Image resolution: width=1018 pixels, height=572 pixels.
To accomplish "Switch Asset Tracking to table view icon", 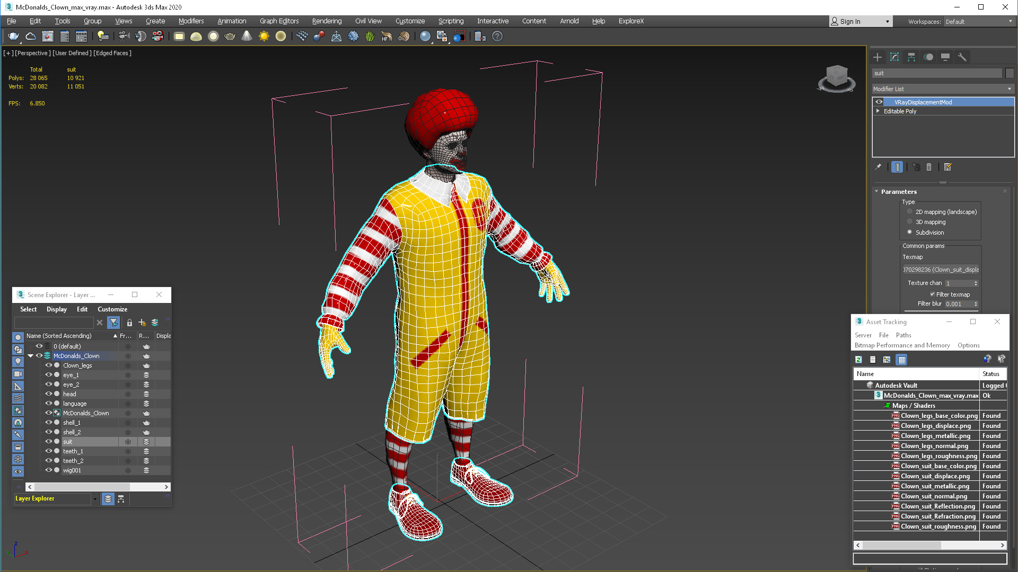I will pos(902,360).
